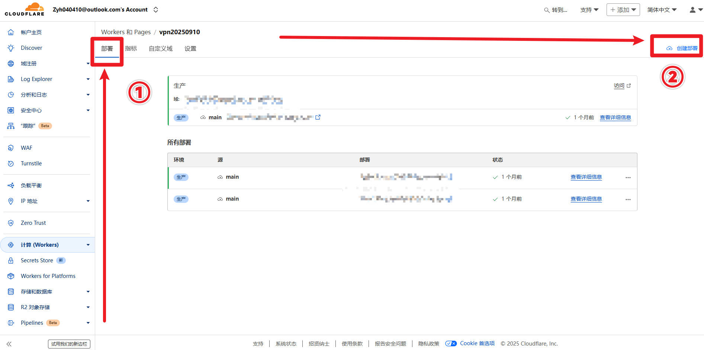This screenshot has width=704, height=350.
Task: View details link in production card
Action: pos(615,117)
